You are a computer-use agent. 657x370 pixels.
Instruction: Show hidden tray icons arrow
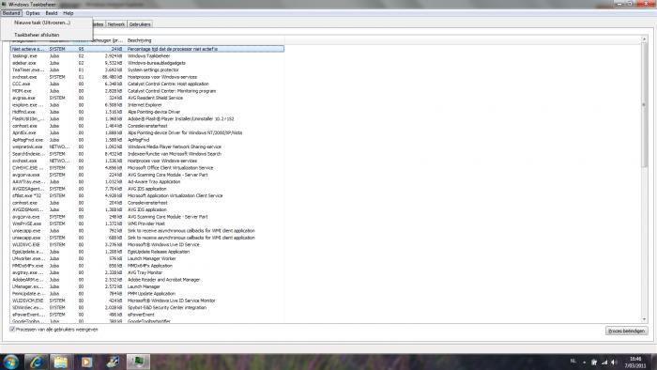click(584, 362)
